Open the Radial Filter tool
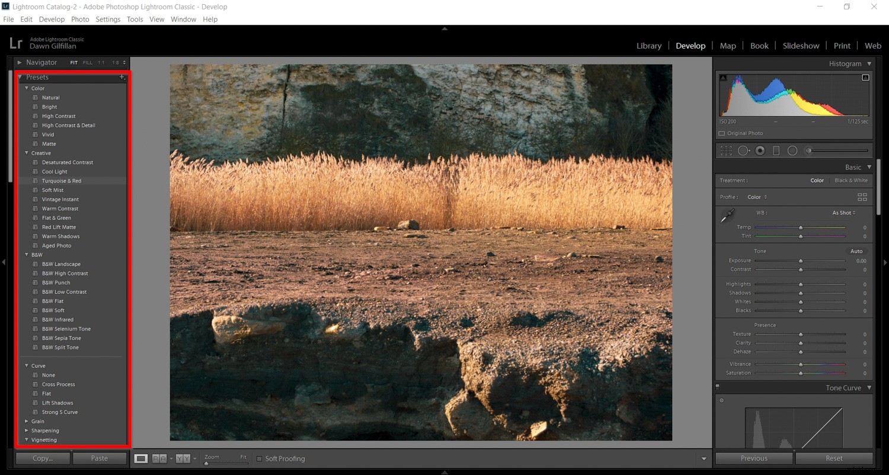The width and height of the screenshot is (889, 475). [792, 150]
